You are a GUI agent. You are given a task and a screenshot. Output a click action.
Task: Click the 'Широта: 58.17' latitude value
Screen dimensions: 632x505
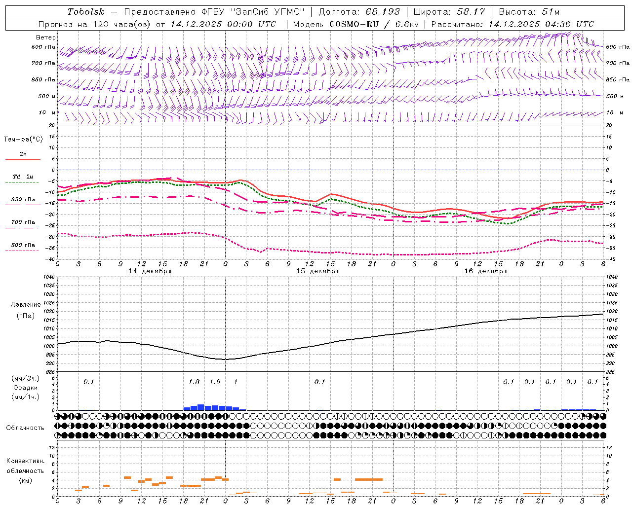pyautogui.click(x=449, y=12)
